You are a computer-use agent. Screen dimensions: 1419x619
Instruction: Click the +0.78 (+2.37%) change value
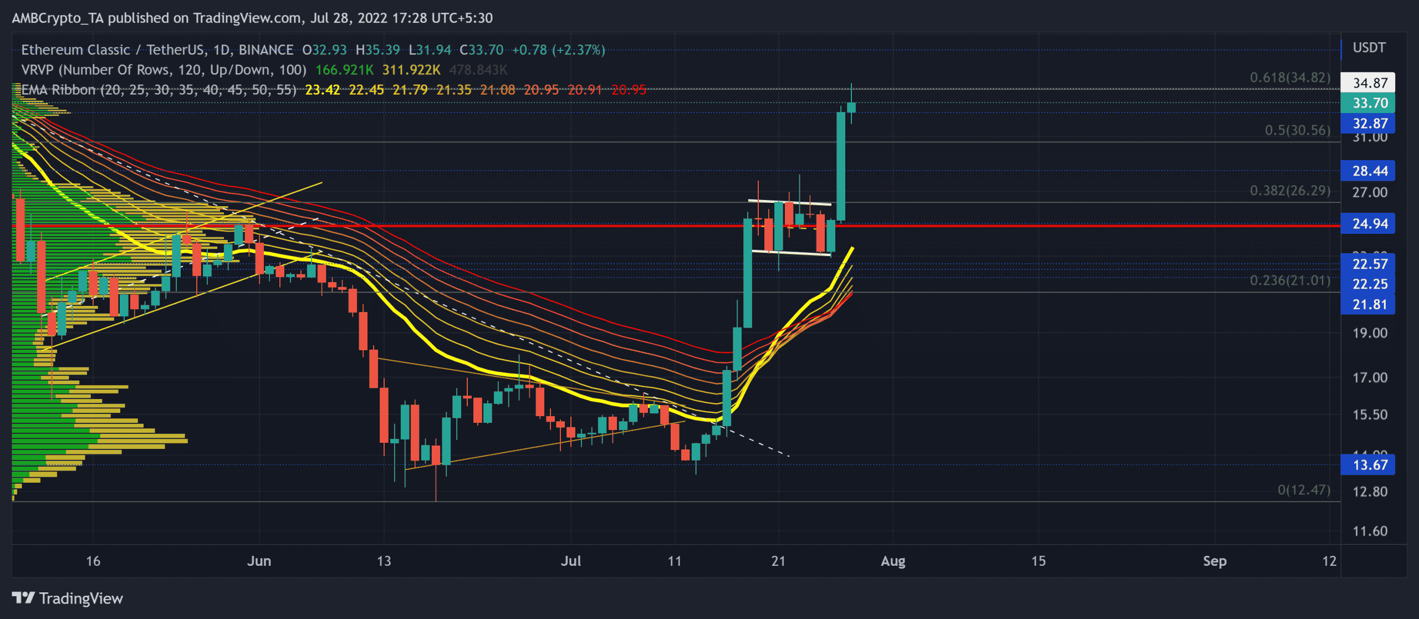pos(558,50)
